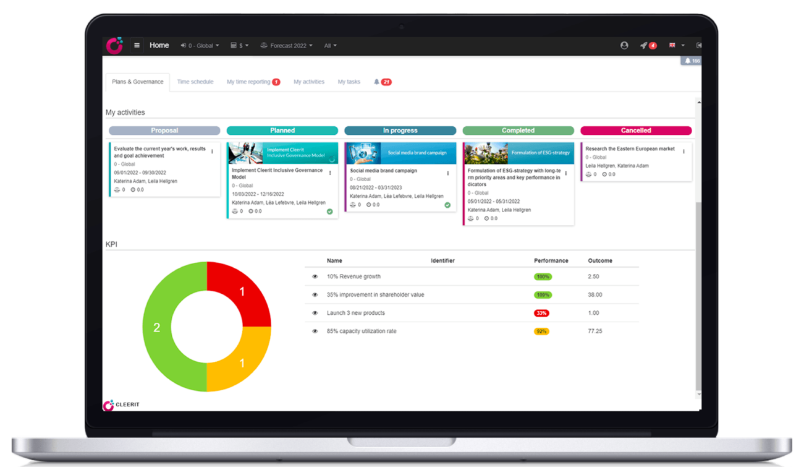Expand the 0 - Global organization dropdown
The width and height of the screenshot is (804, 475).
200,45
